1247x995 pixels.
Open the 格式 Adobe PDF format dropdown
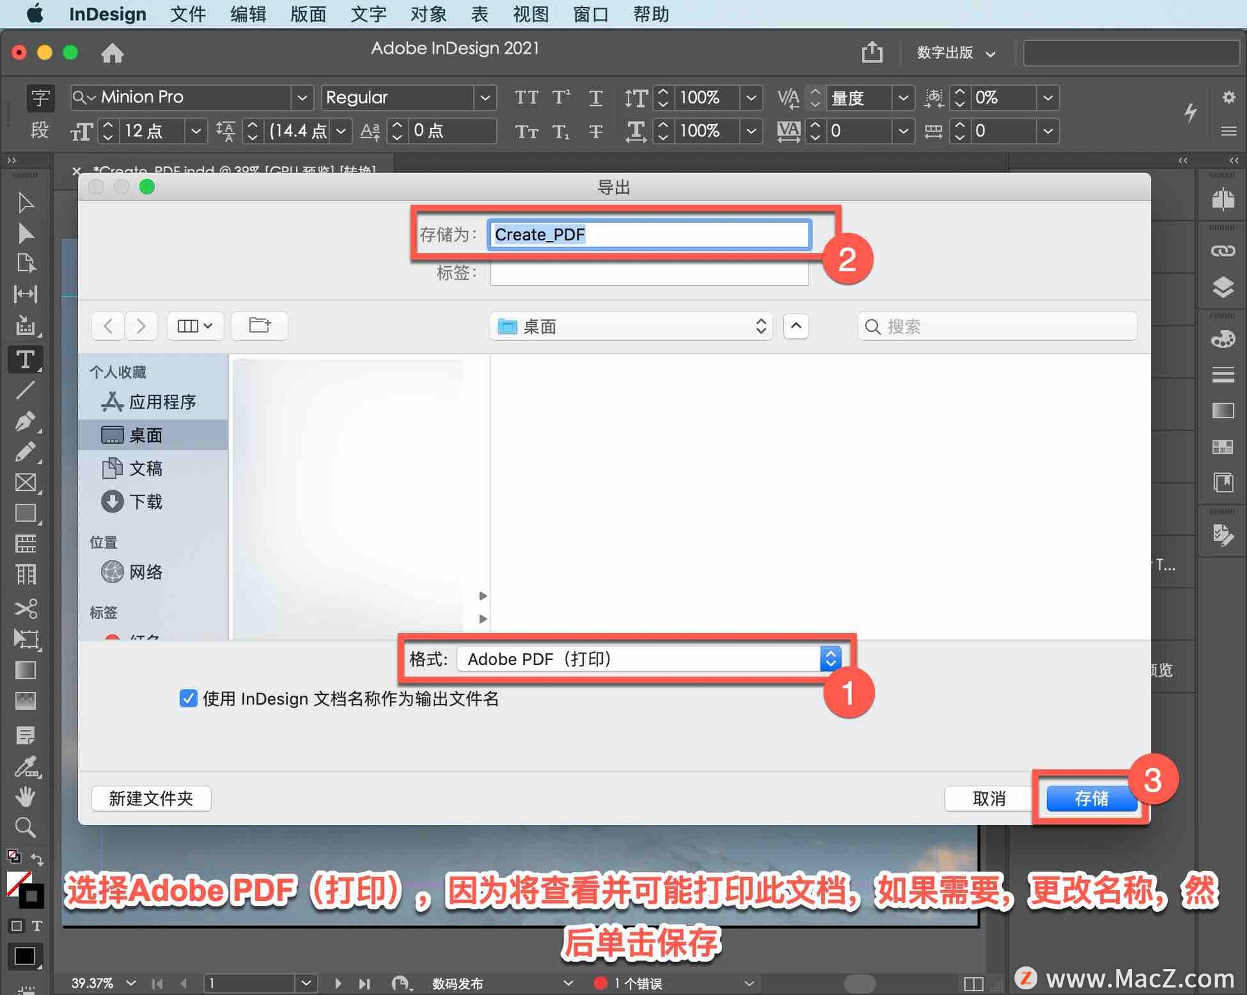[649, 659]
